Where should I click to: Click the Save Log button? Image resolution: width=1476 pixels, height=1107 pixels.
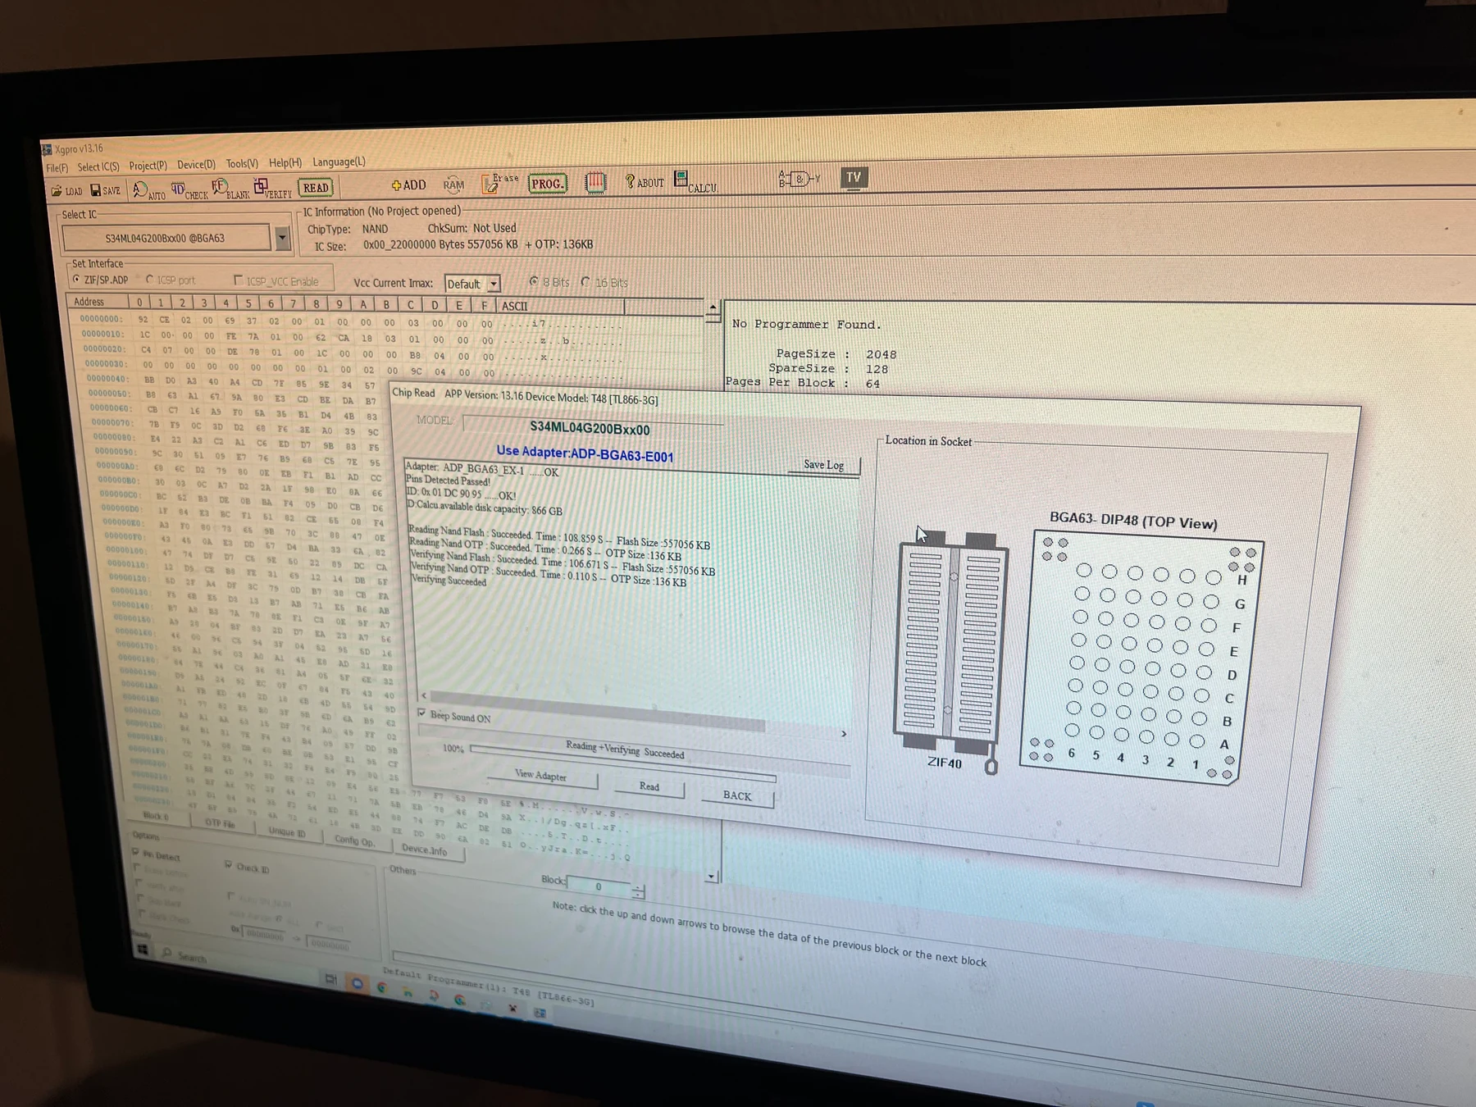click(x=823, y=465)
